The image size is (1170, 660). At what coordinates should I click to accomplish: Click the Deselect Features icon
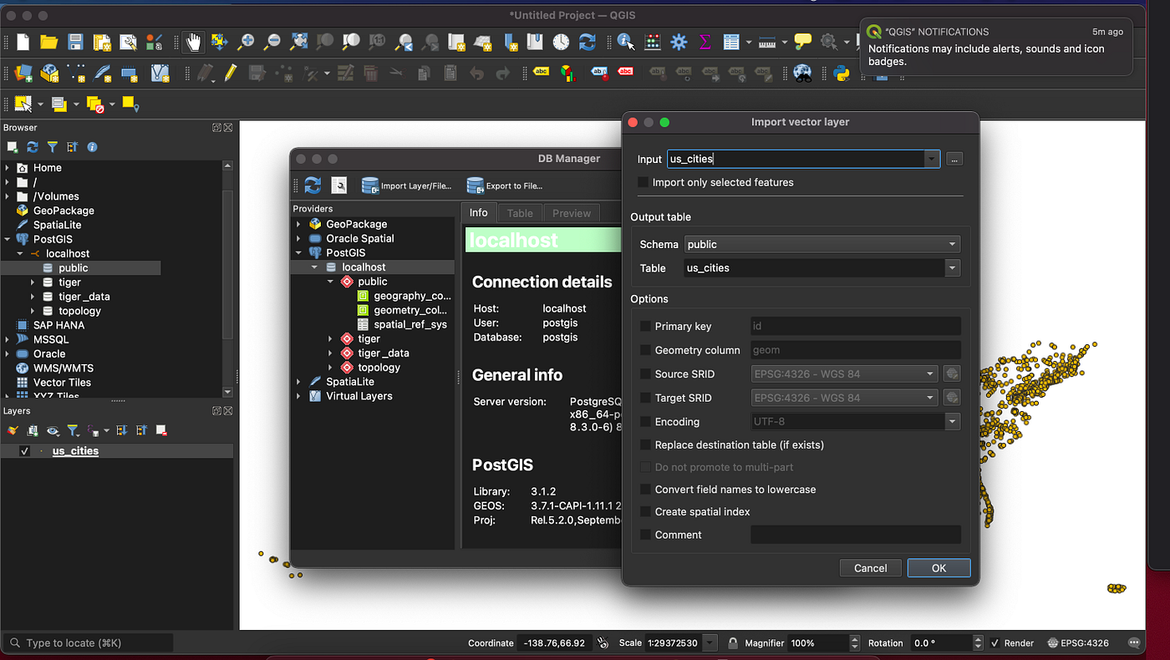tap(94, 104)
